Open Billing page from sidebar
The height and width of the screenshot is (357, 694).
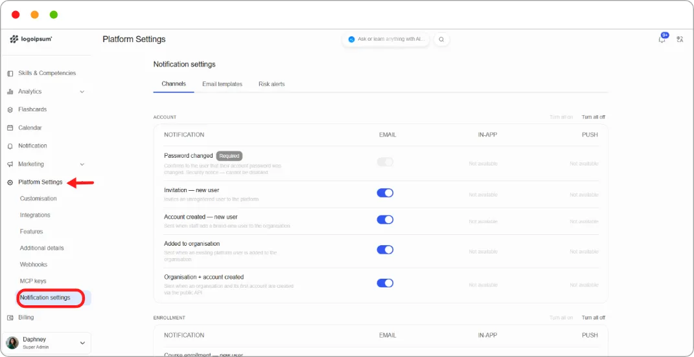tap(26, 318)
